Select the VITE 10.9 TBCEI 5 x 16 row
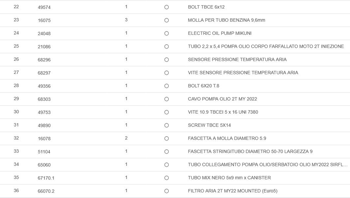This screenshot has height=198, width=350. coord(223,112)
